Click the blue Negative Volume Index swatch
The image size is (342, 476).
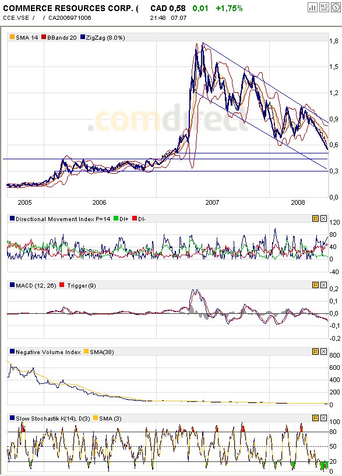(x=12, y=351)
